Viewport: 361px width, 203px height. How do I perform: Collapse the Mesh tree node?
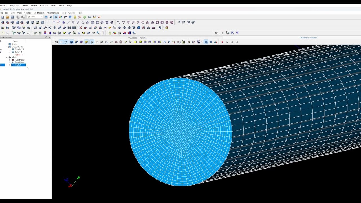6,57
